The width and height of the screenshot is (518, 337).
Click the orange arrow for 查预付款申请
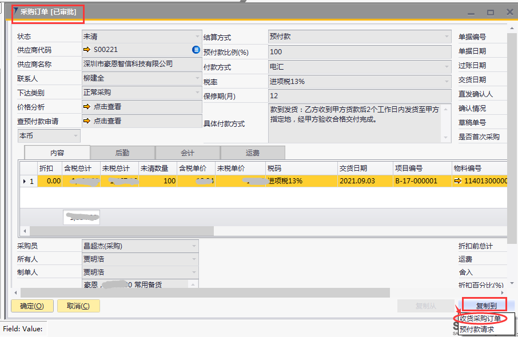(87, 121)
